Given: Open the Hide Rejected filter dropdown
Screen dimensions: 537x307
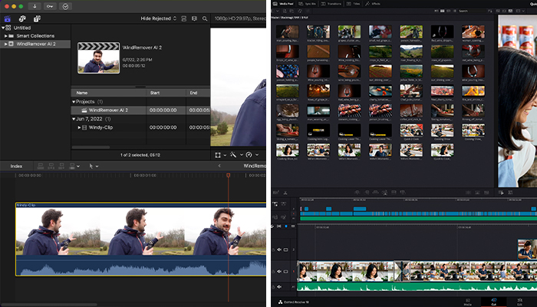Looking at the screenshot, I should (158, 18).
